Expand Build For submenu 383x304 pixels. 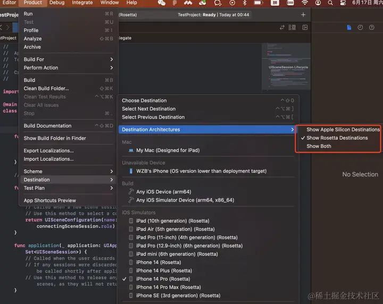tap(69, 60)
